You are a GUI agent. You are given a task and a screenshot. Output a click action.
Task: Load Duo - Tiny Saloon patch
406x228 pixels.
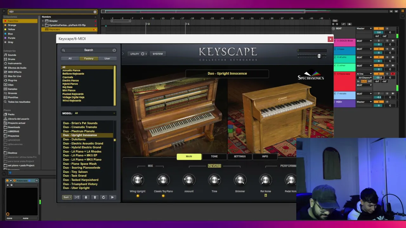pyautogui.click(x=75, y=172)
